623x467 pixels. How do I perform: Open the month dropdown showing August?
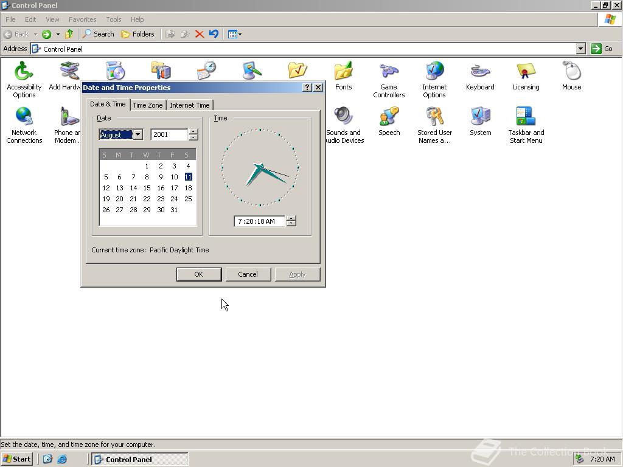click(x=137, y=134)
